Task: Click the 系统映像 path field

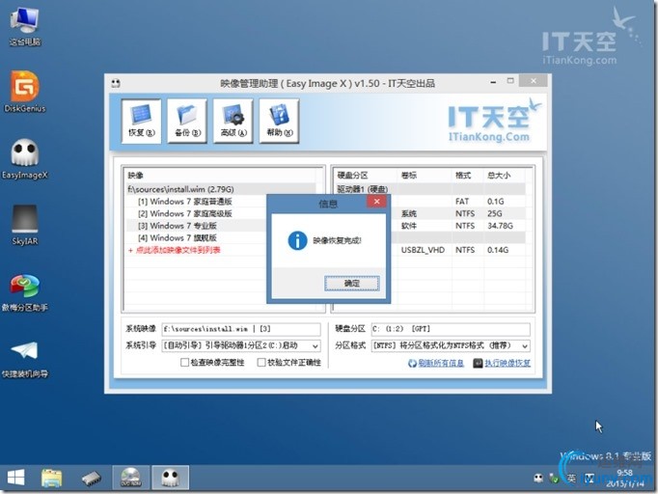Action: [241, 329]
